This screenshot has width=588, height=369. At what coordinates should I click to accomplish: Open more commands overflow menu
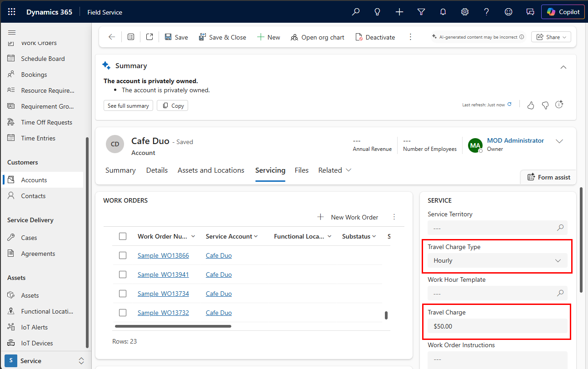coord(410,37)
